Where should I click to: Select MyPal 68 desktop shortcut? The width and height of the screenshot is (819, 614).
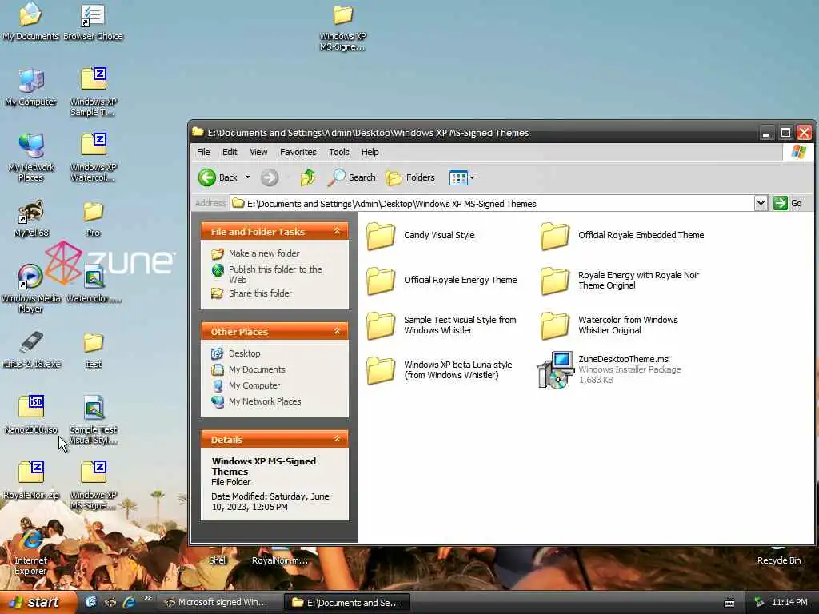pyautogui.click(x=31, y=219)
